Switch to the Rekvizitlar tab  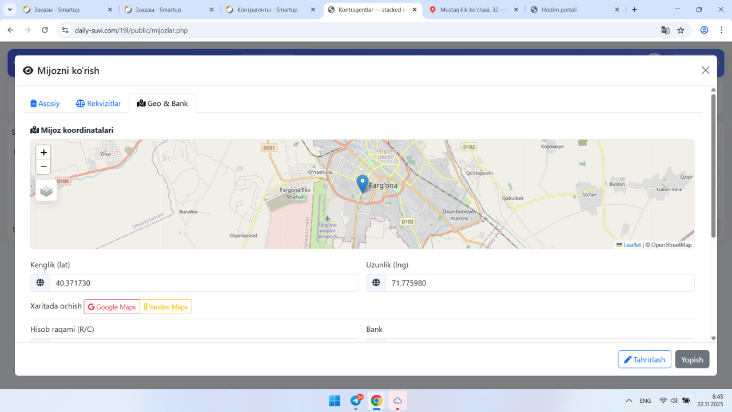tap(98, 104)
